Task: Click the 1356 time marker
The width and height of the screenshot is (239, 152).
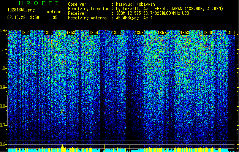Action: 139,33
